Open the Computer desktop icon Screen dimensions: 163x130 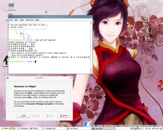pyautogui.click(x=11, y=7)
